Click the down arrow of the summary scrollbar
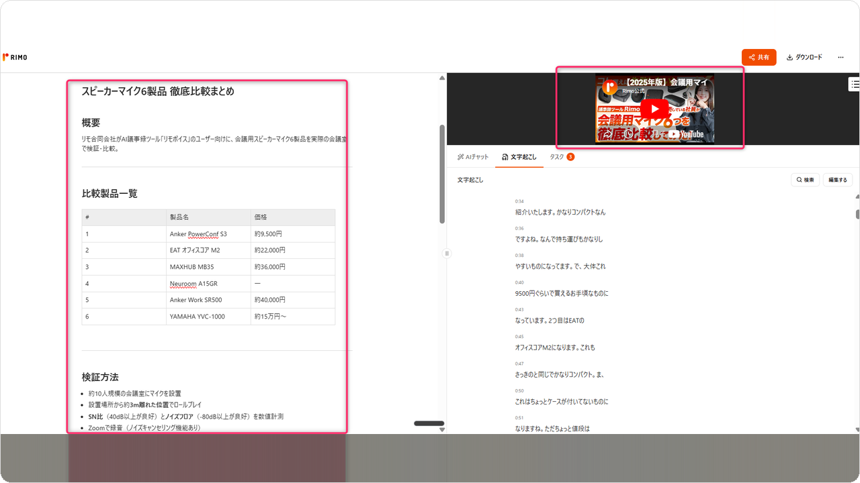Viewport: 860px width, 483px height. (x=442, y=429)
